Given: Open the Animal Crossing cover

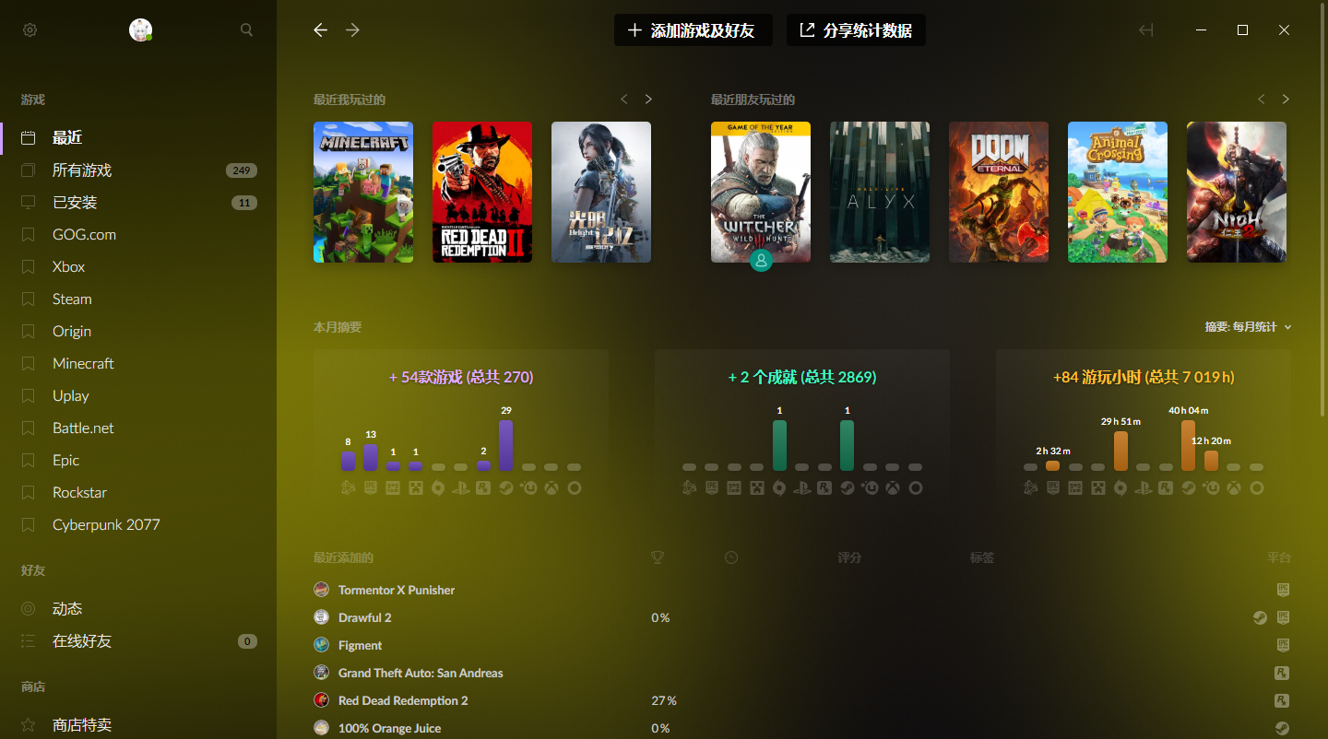Looking at the screenshot, I should click(x=1118, y=192).
